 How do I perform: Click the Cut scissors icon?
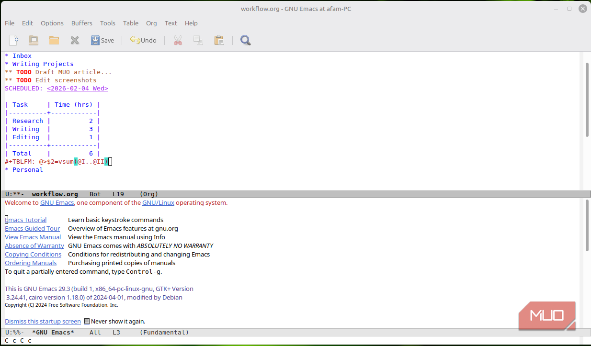coord(178,40)
